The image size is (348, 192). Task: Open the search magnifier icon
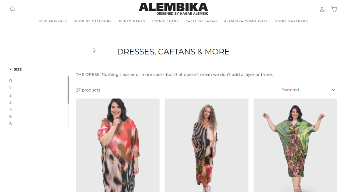[13, 9]
